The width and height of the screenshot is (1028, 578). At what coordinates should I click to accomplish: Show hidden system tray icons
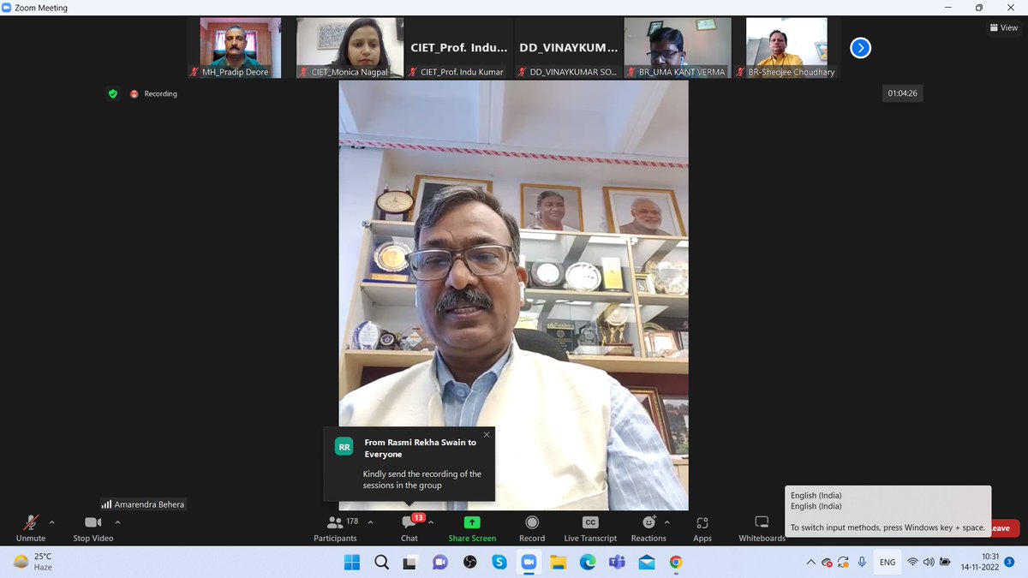[810, 563]
